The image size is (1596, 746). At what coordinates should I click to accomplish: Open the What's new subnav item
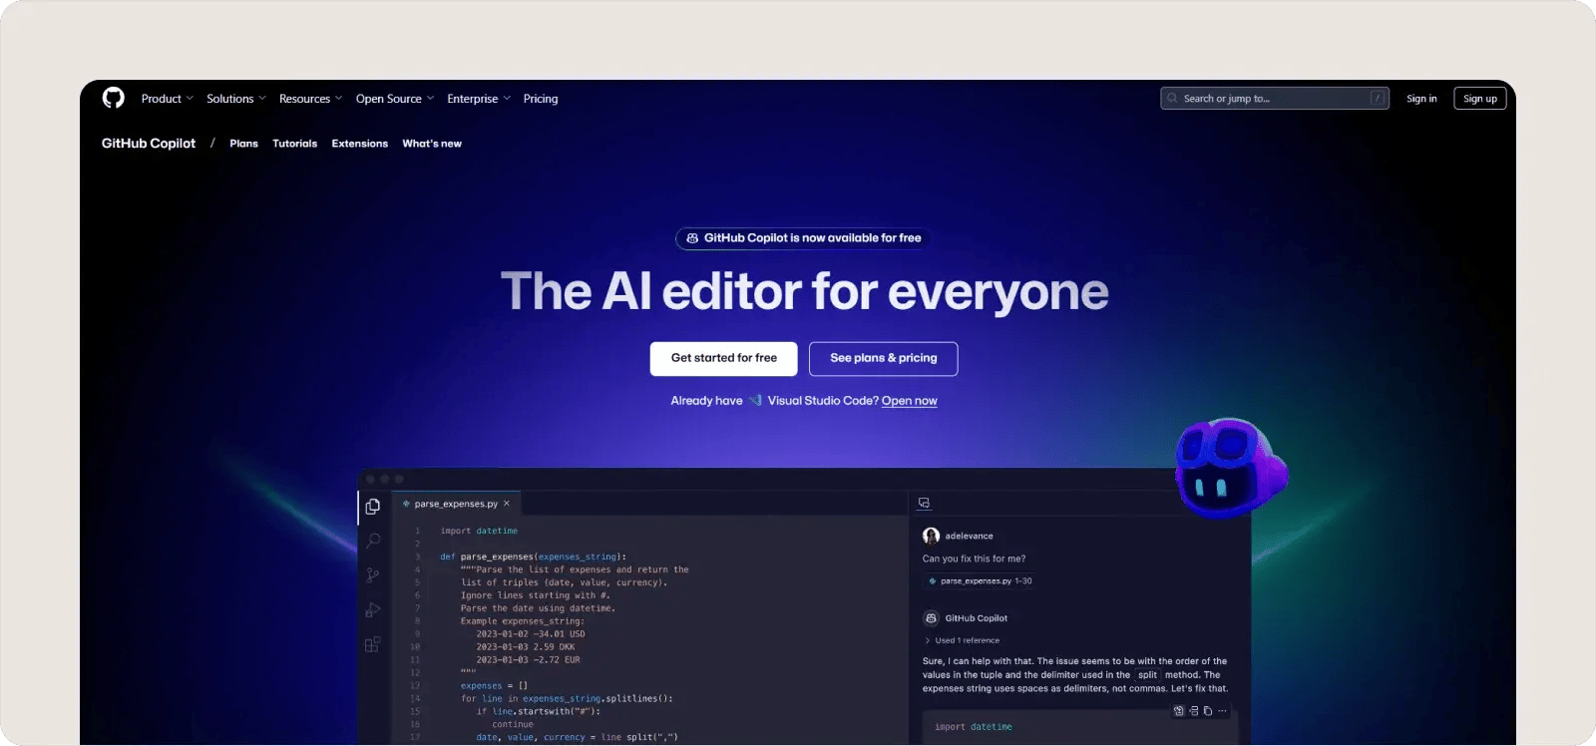coord(432,144)
